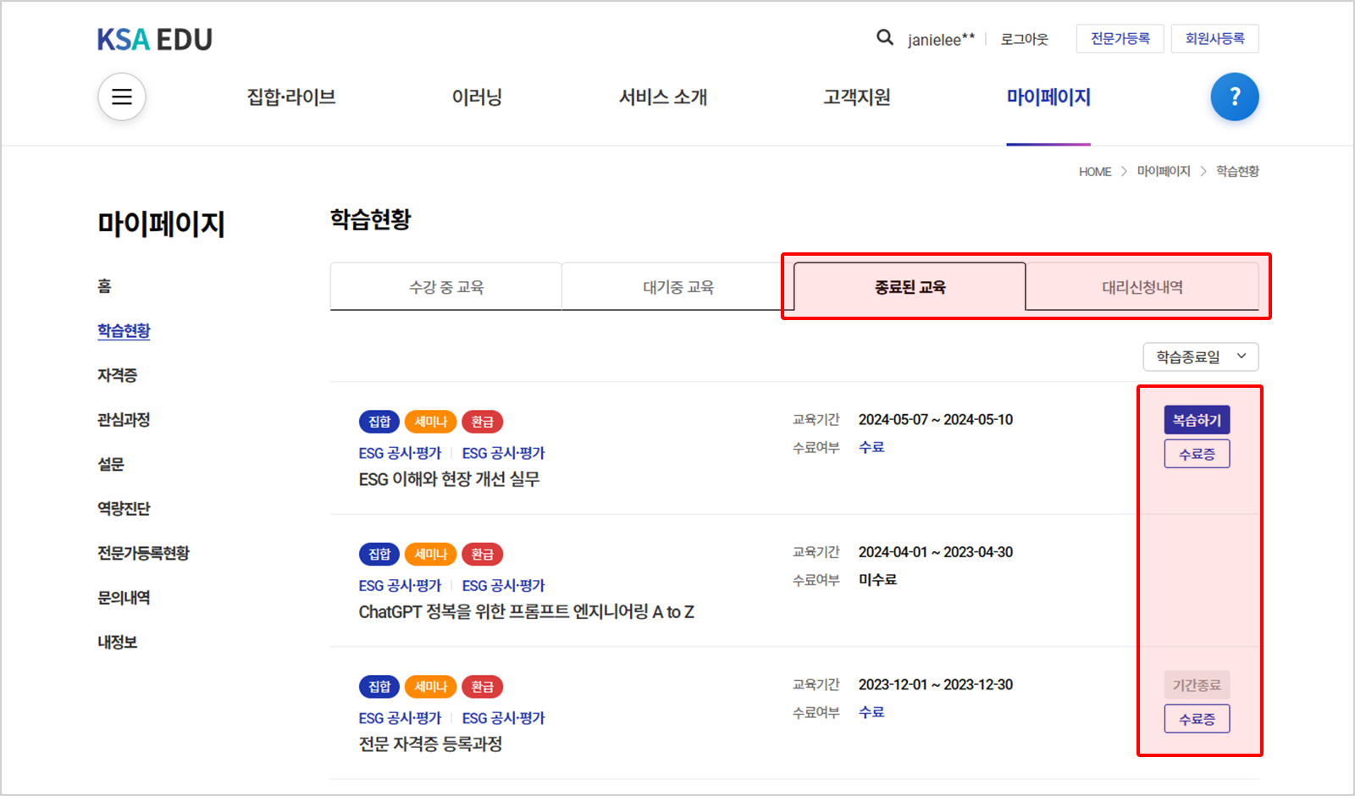Image resolution: width=1355 pixels, height=796 pixels.
Task: Click the 환급 badge on the ESG 이해와 현장 개선 실무 row
Action: [x=483, y=422]
